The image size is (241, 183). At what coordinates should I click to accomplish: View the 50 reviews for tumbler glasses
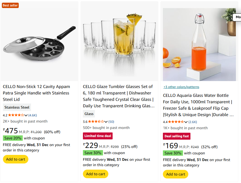point(111,122)
